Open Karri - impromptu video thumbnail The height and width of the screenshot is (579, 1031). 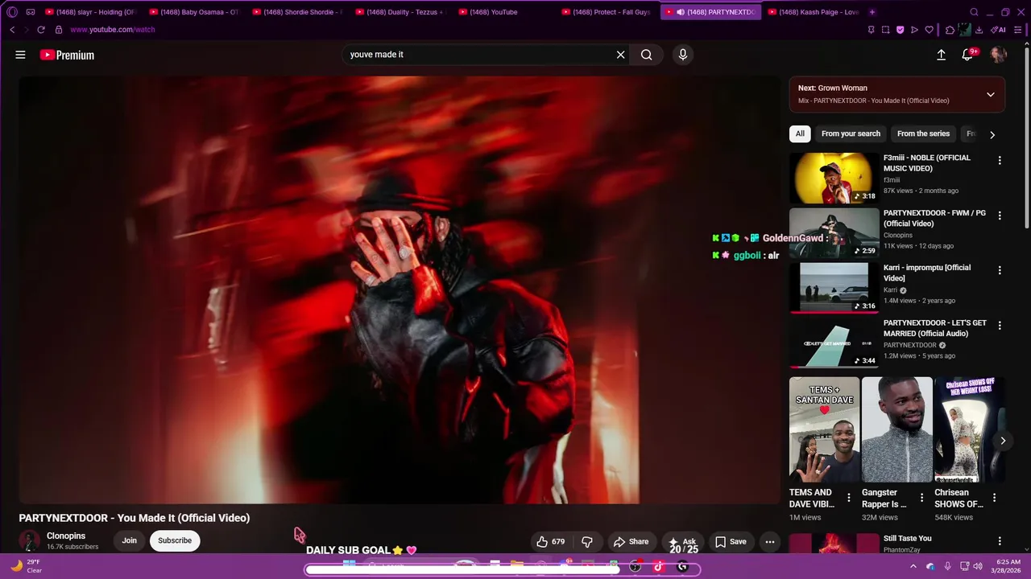point(834,288)
